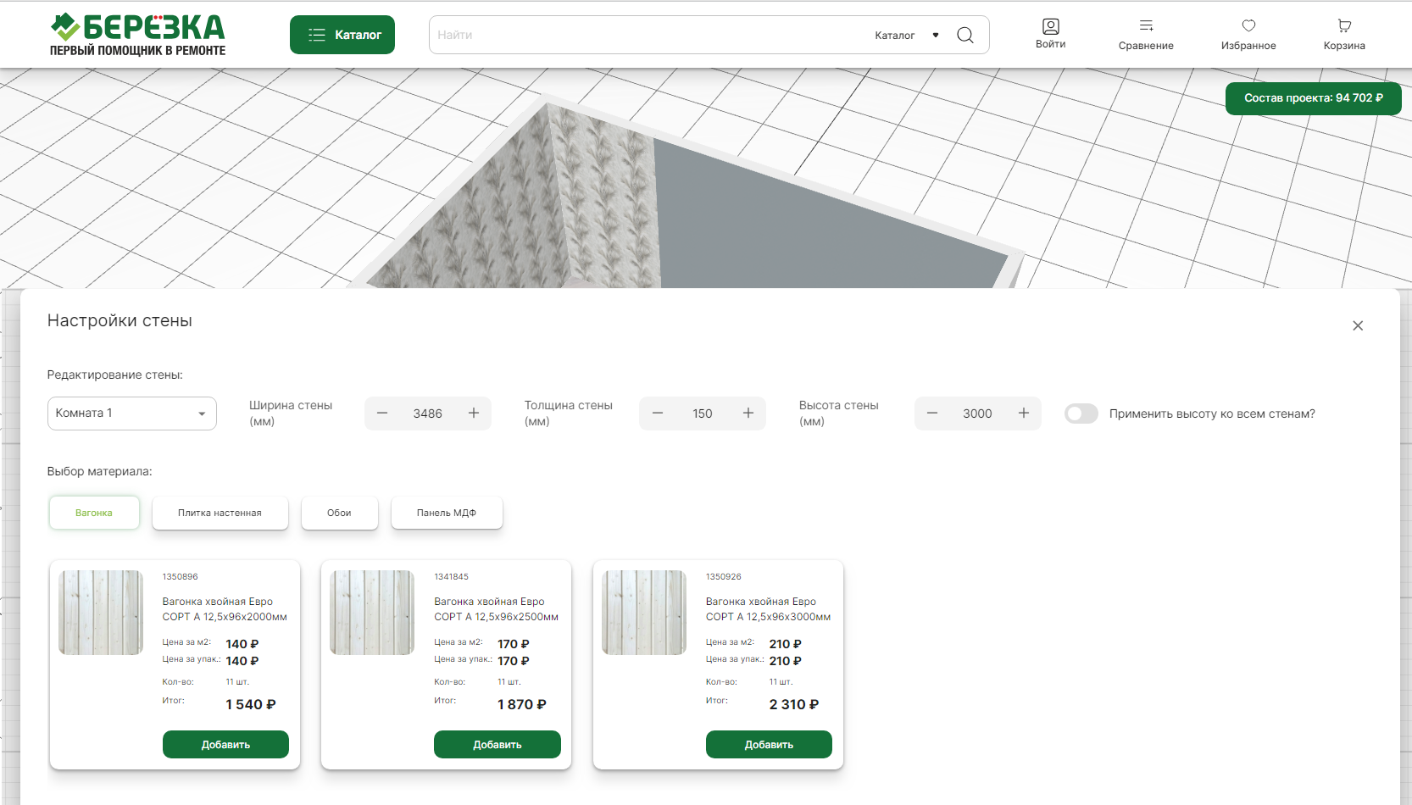Image resolution: width=1412 pixels, height=805 pixels.
Task: Click the wall width value 3486
Action: [x=428, y=414]
